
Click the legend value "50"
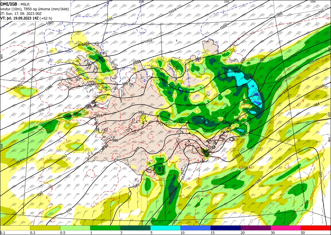click(303, 233)
